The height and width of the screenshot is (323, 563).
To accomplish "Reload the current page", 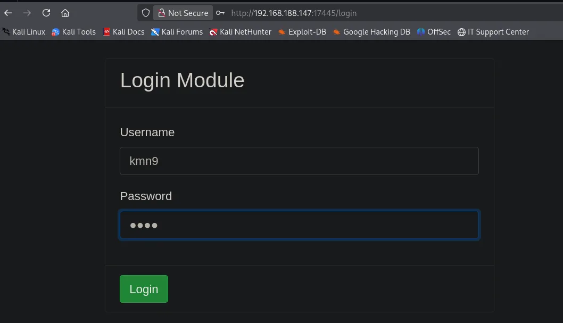I will pyautogui.click(x=46, y=13).
